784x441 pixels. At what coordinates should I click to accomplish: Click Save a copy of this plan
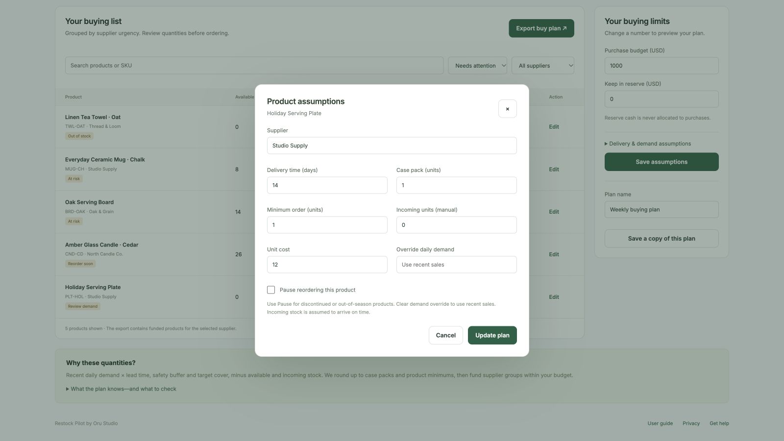click(661, 239)
